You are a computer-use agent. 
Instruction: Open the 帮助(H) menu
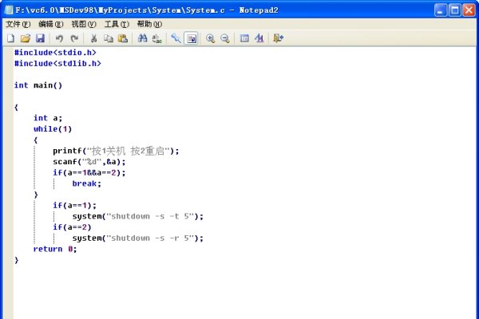coord(149,24)
